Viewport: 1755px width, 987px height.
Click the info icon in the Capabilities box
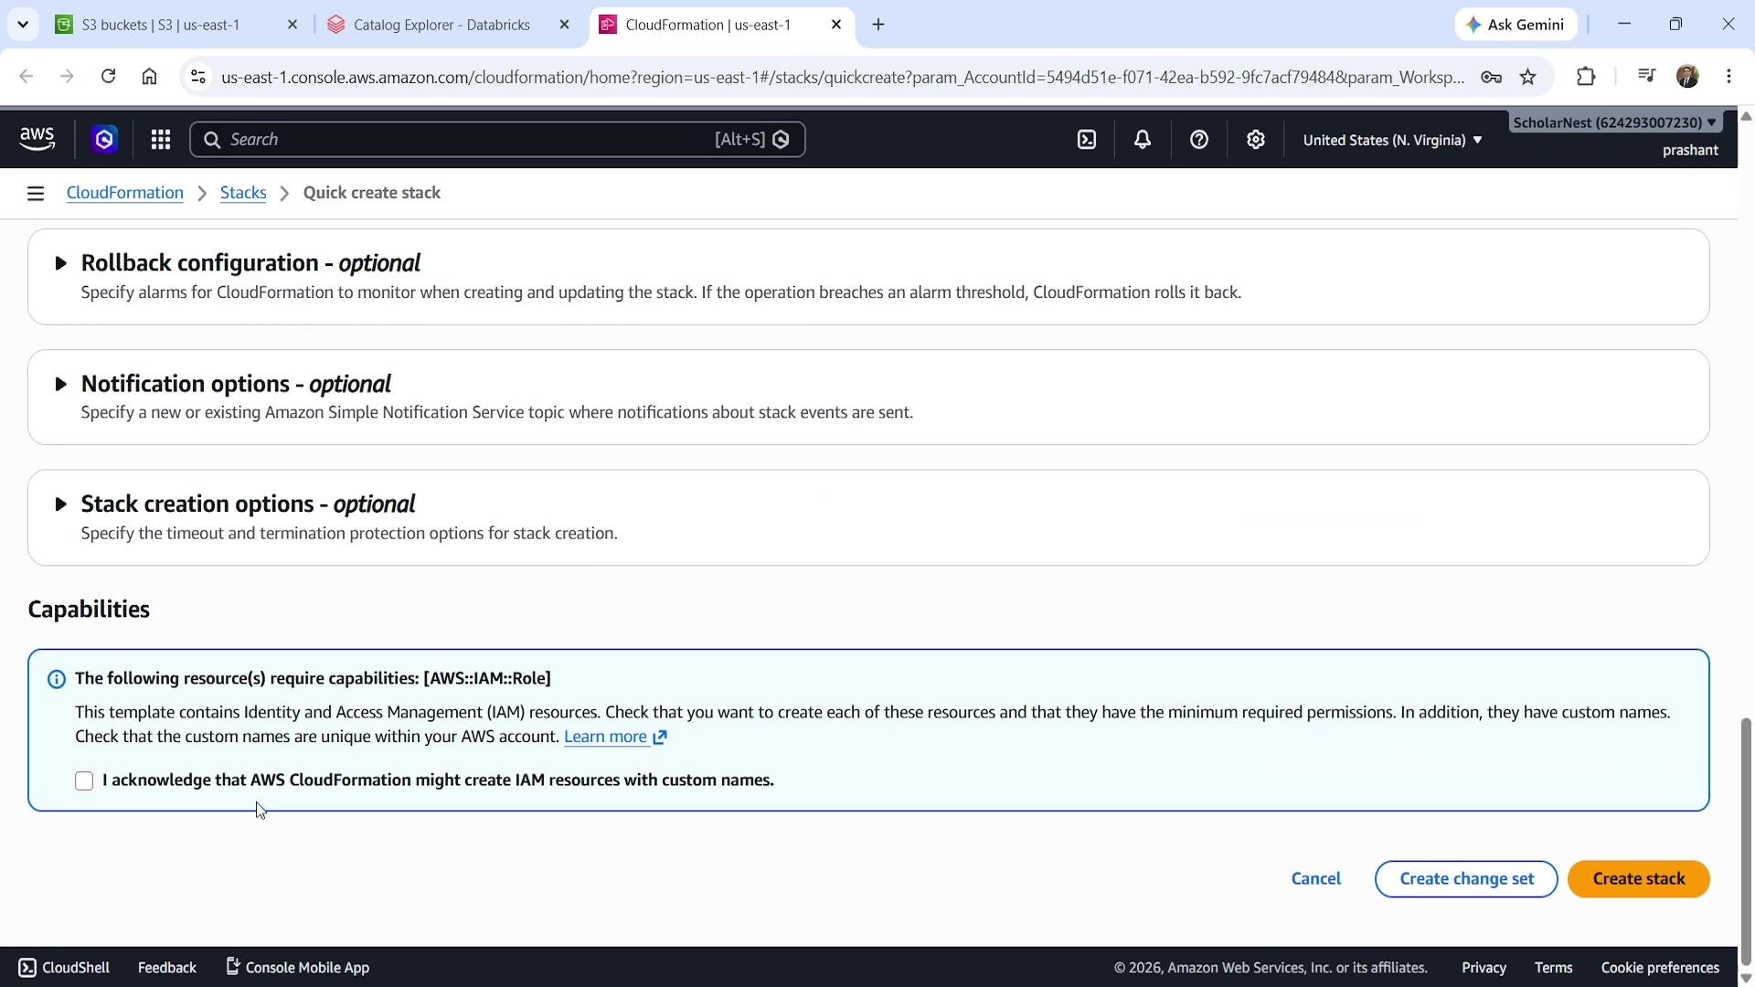(x=57, y=679)
